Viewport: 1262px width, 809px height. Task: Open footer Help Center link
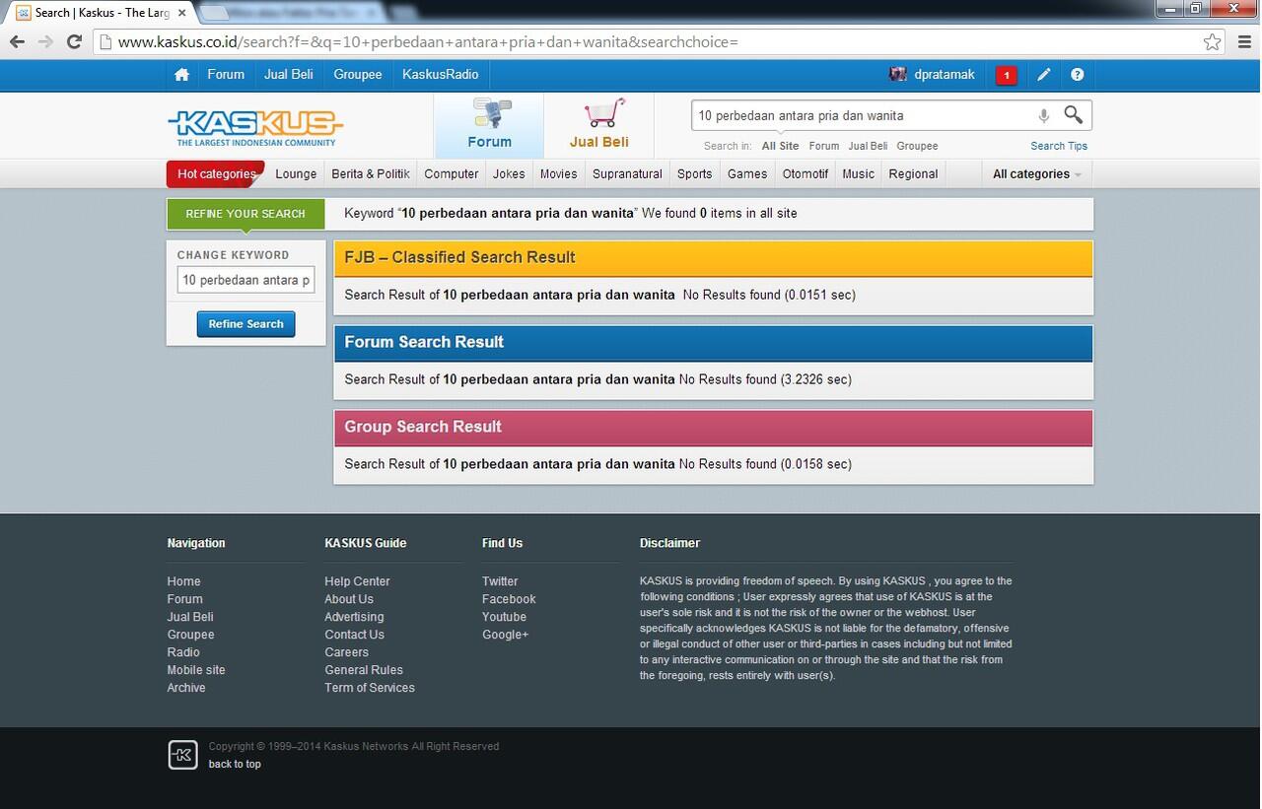click(x=357, y=581)
